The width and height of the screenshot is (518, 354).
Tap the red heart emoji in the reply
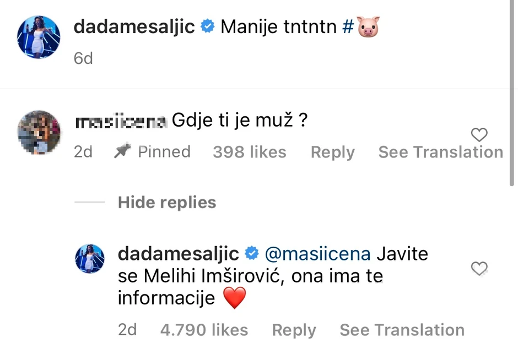click(x=234, y=299)
